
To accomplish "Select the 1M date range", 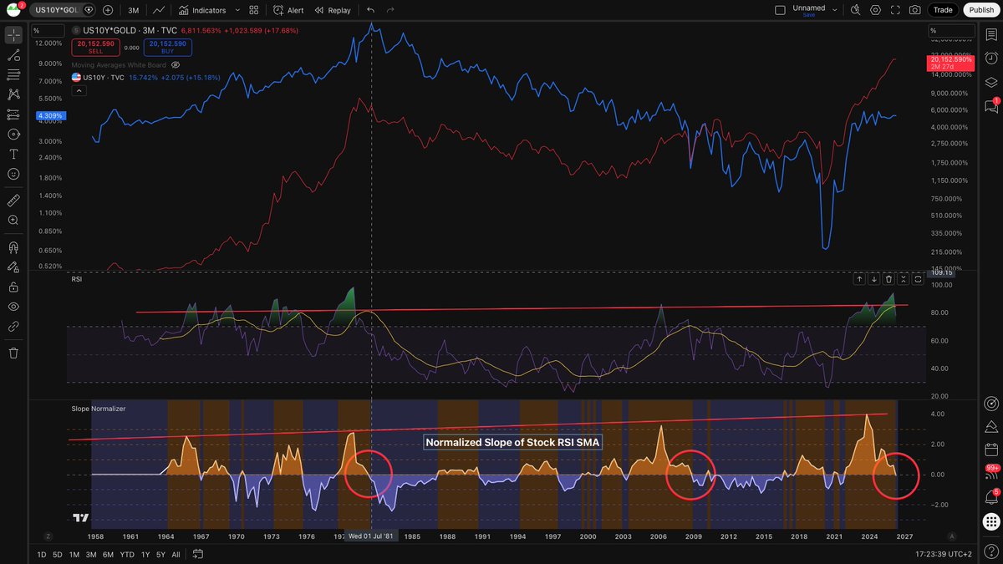I will click(74, 554).
